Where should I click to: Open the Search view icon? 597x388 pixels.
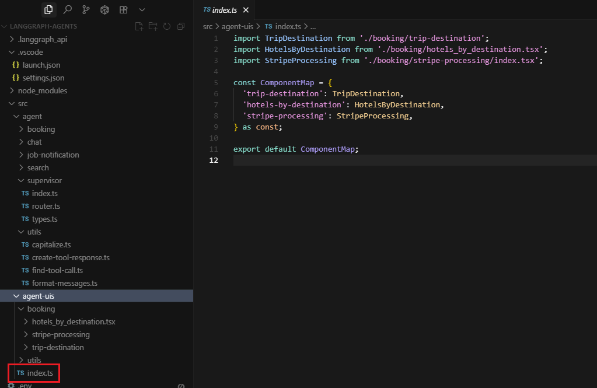(67, 10)
